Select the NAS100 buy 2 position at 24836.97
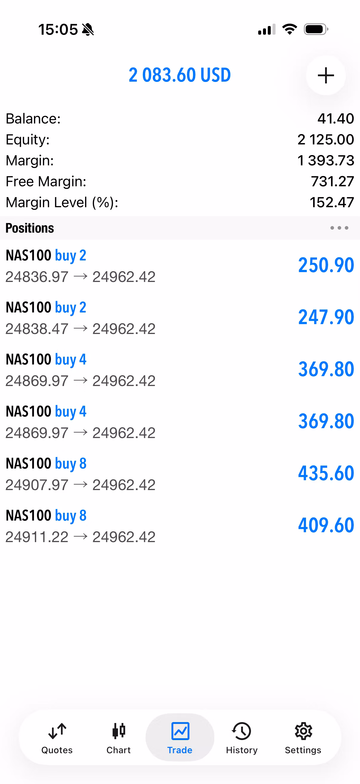This screenshot has width=360, height=784. [x=180, y=266]
